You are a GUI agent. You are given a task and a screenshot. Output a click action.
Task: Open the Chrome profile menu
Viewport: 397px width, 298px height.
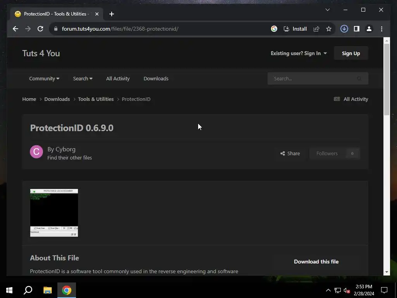tap(369, 29)
